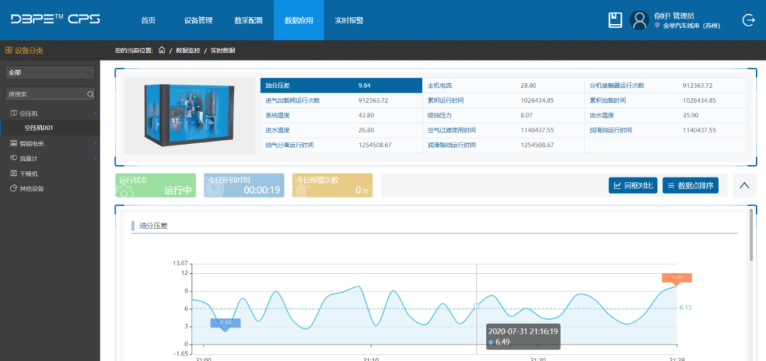Click the 数据点排序 button

(691, 186)
